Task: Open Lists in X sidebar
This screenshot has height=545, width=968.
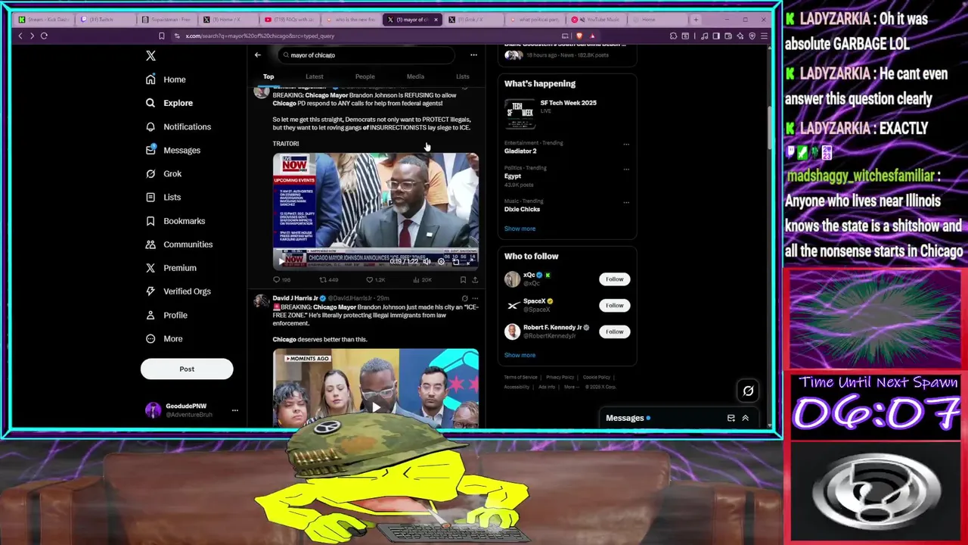Action: click(x=163, y=197)
